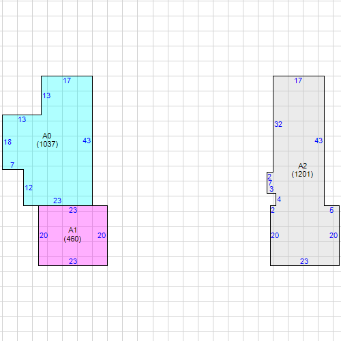Click the right-side 20 dimension of A2
The width and height of the screenshot is (341, 341).
pyautogui.click(x=333, y=235)
